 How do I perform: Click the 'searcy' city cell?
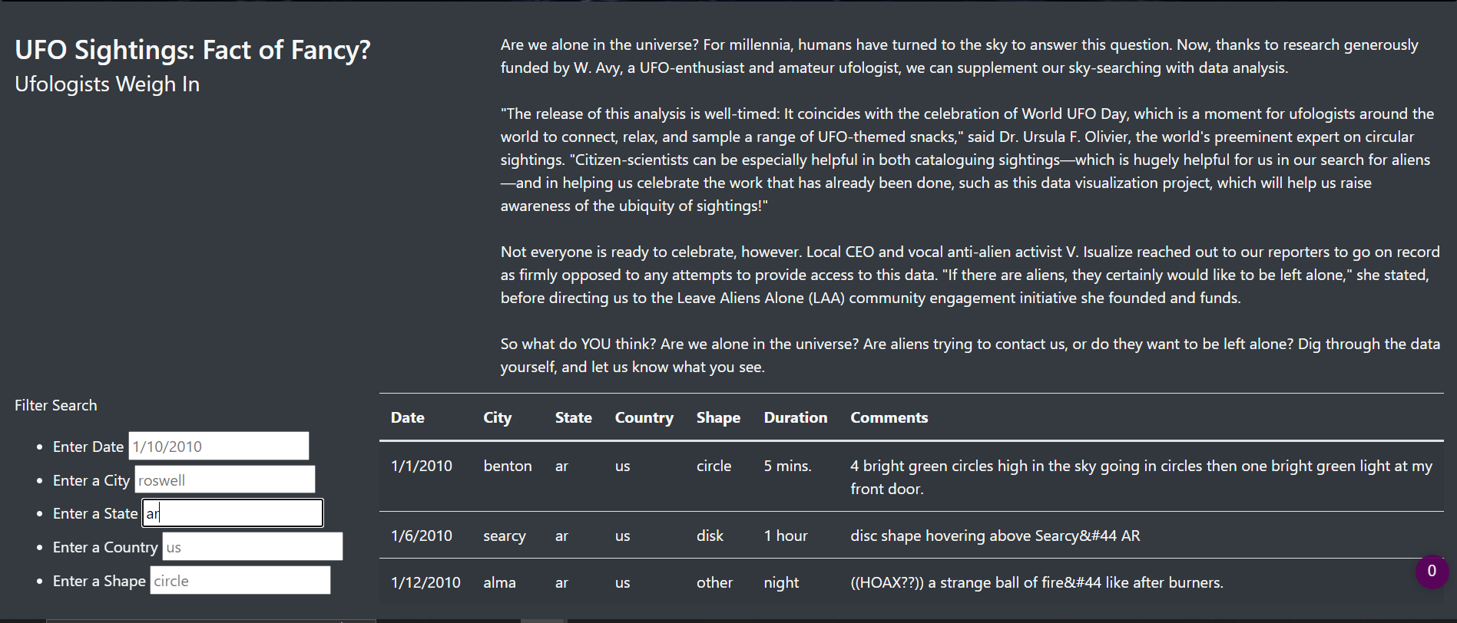[x=504, y=536]
